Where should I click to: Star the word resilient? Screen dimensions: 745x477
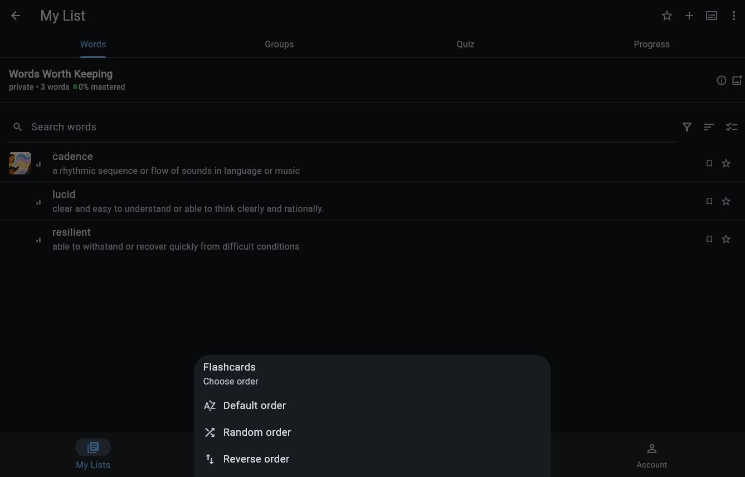pos(726,239)
